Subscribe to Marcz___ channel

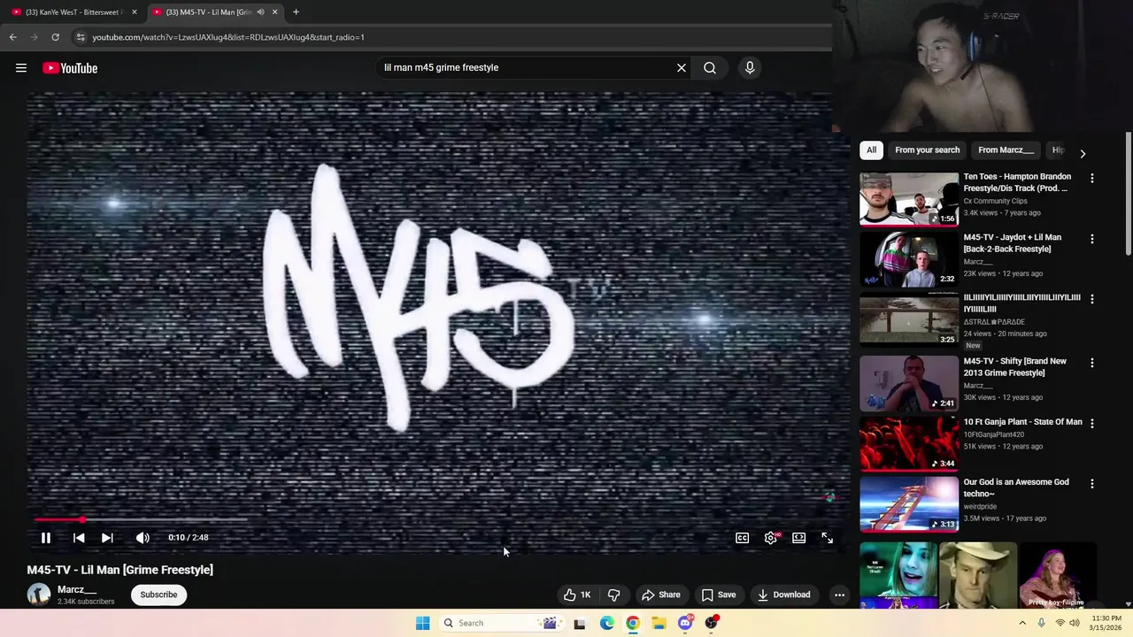(158, 595)
